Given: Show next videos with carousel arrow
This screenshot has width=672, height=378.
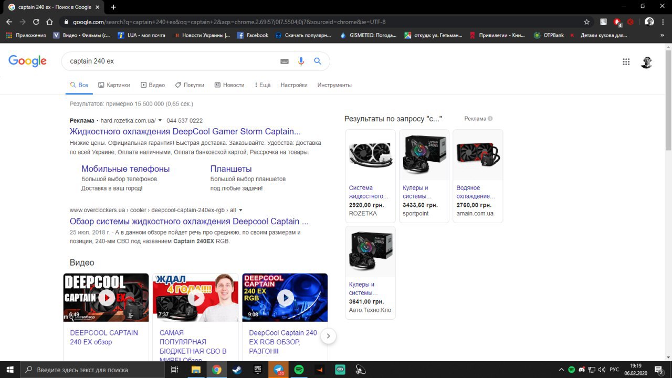Looking at the screenshot, I should point(328,336).
